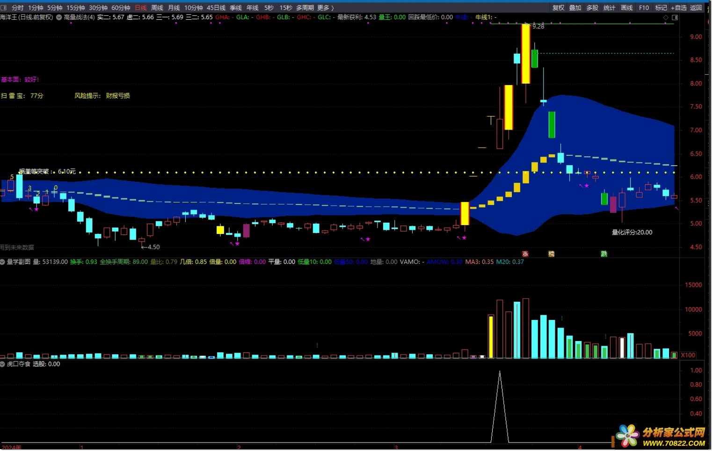Image resolution: width=713 pixels, height=451 pixels.
Task: Add stock via +自选 button
Action: 679,7
